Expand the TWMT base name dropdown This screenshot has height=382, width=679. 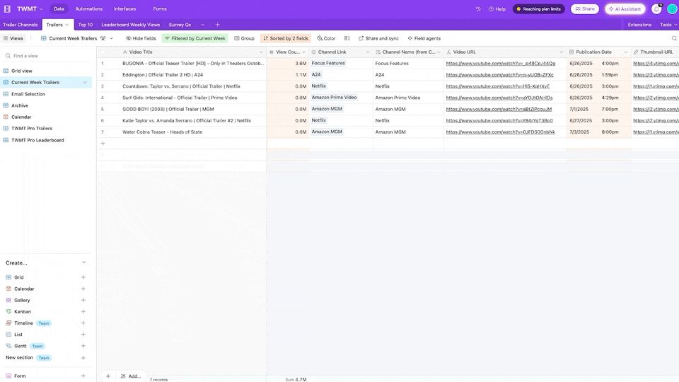point(42,8)
